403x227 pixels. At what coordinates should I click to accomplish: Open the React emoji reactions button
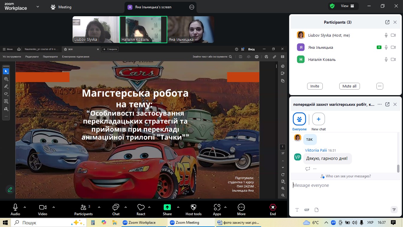[x=141, y=209]
